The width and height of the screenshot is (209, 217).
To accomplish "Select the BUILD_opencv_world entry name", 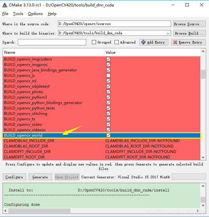I will pyautogui.click(x=23, y=135).
